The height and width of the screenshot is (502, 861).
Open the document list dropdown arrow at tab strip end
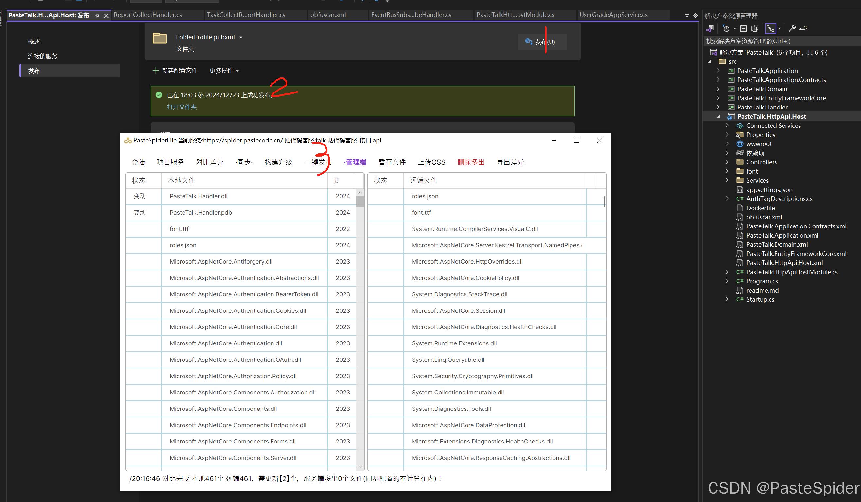[x=687, y=16]
